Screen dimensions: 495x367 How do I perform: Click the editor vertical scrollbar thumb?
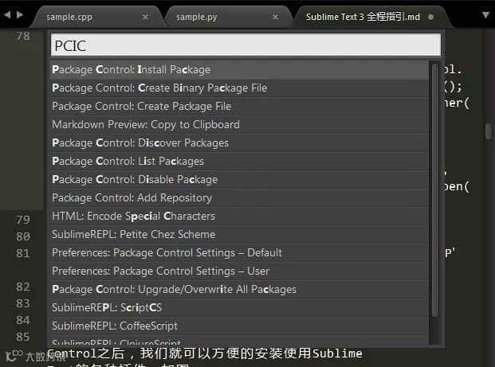pos(489,131)
